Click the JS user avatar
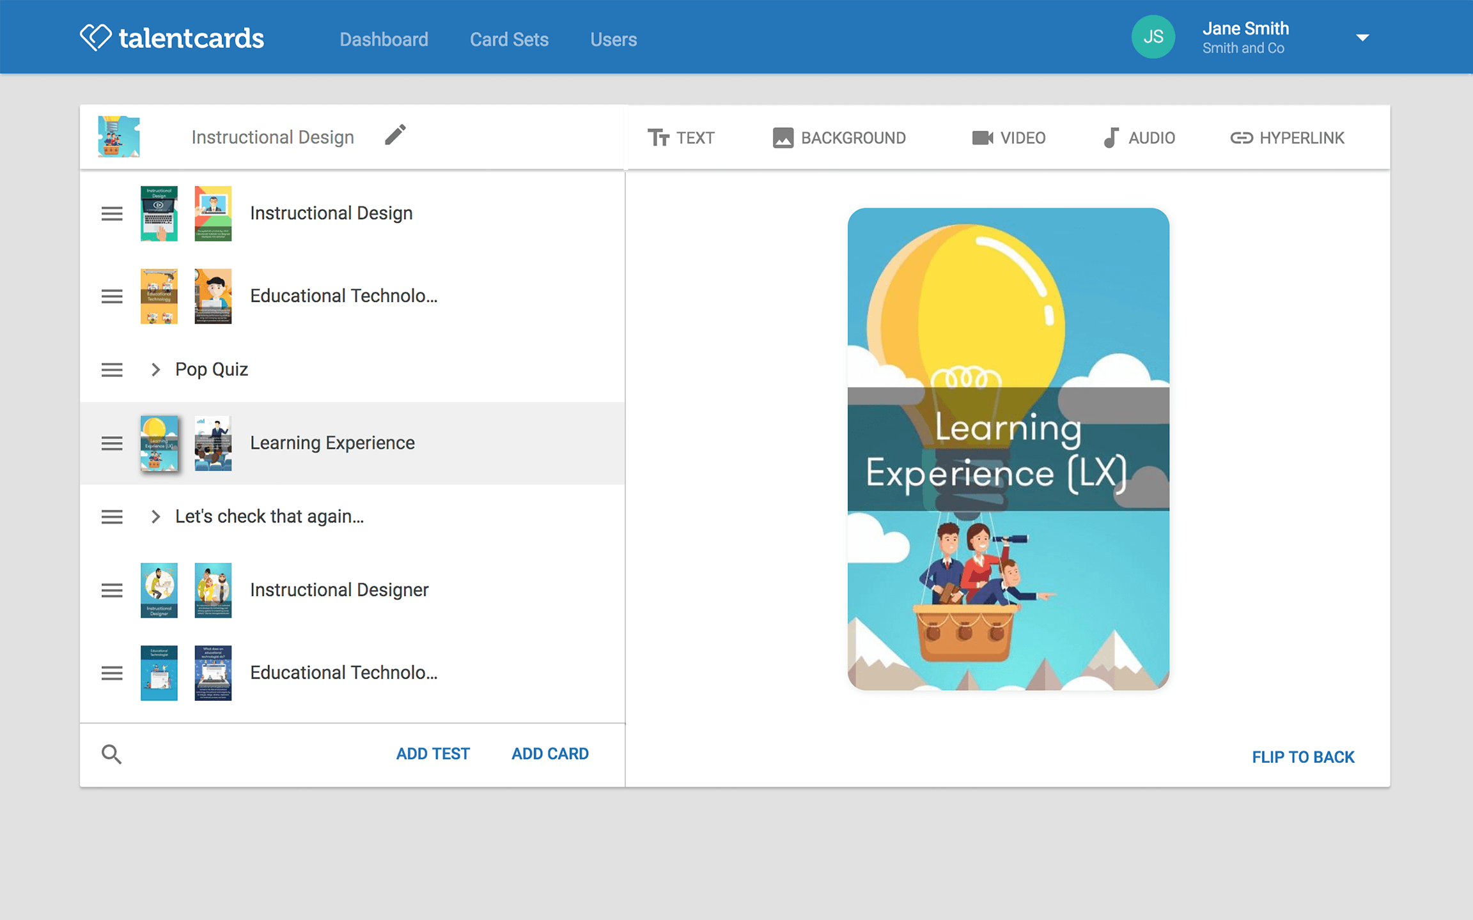Viewport: 1473px width, 920px height. pos(1153,37)
